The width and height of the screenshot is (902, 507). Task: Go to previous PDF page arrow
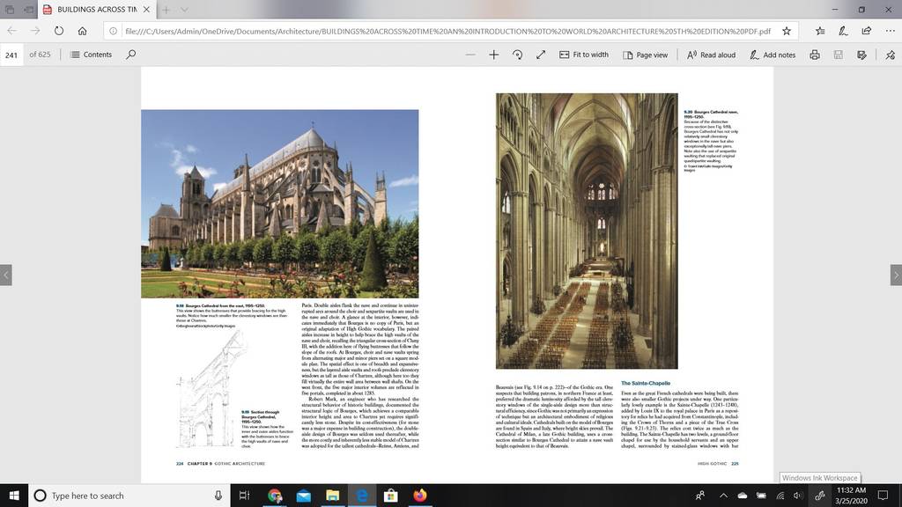6,275
